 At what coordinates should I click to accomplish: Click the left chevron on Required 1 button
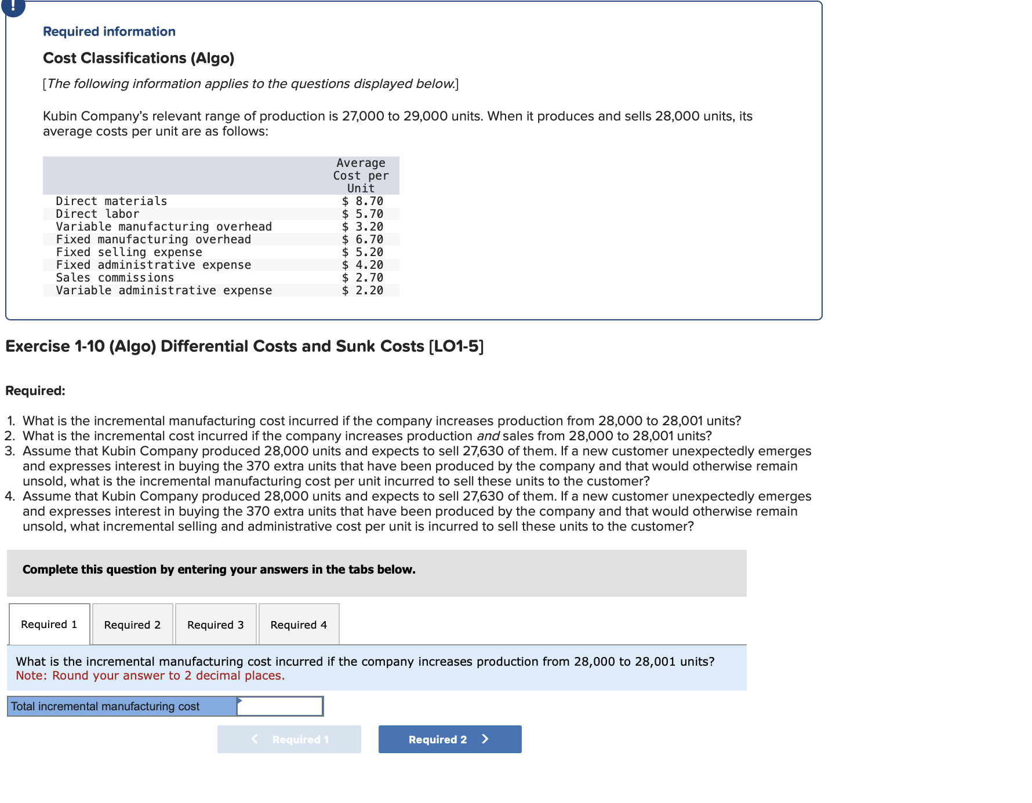click(254, 739)
